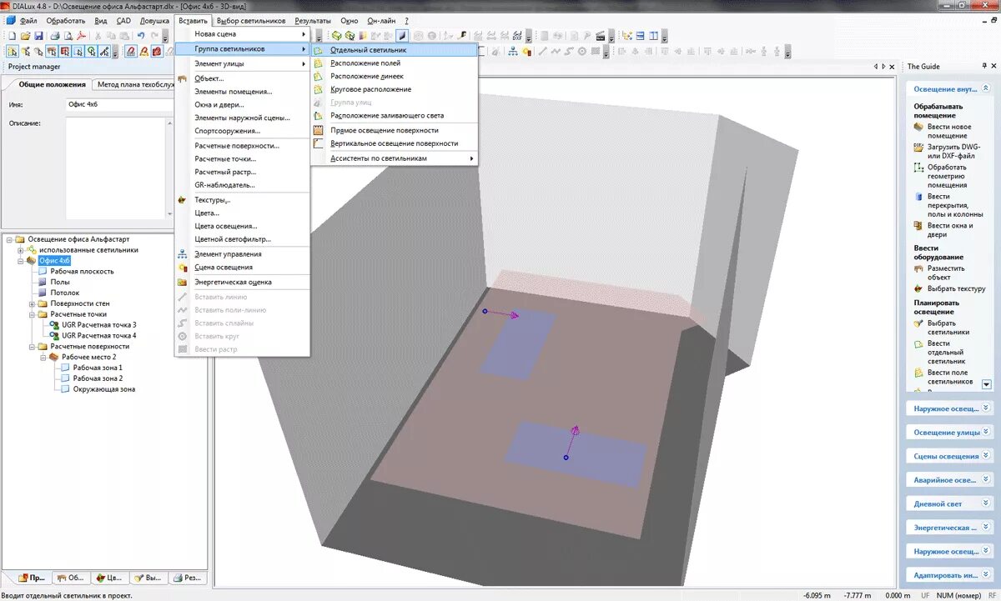
Task: Click the 3D view toolbar icon
Action: coord(402,36)
